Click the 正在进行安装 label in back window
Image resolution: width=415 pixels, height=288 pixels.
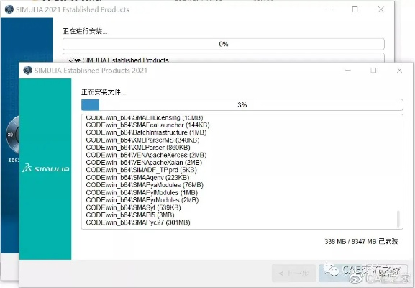point(85,31)
